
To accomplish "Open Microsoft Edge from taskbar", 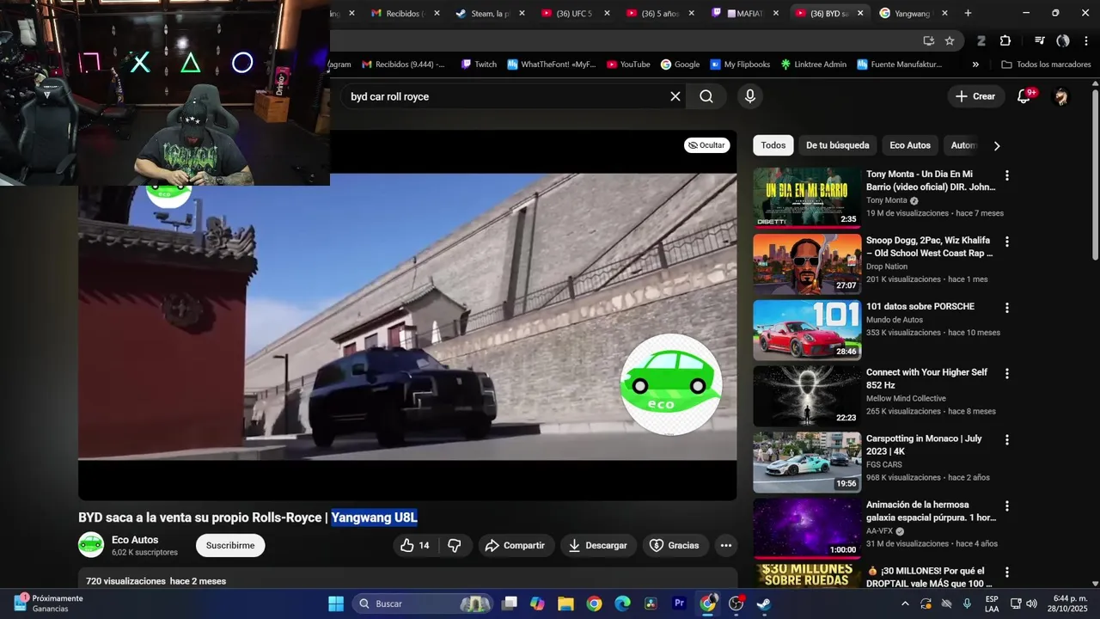I will point(622,604).
